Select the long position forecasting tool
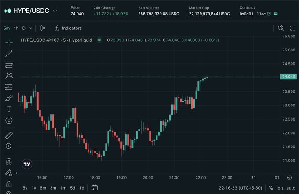The width and height of the screenshot is (299, 194). coord(9,87)
